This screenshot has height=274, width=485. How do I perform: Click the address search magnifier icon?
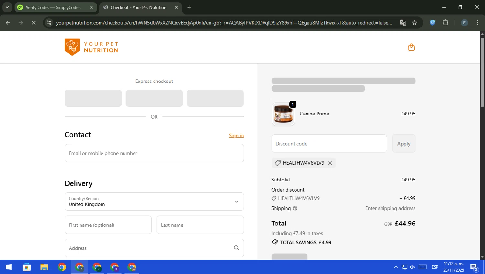point(236,248)
